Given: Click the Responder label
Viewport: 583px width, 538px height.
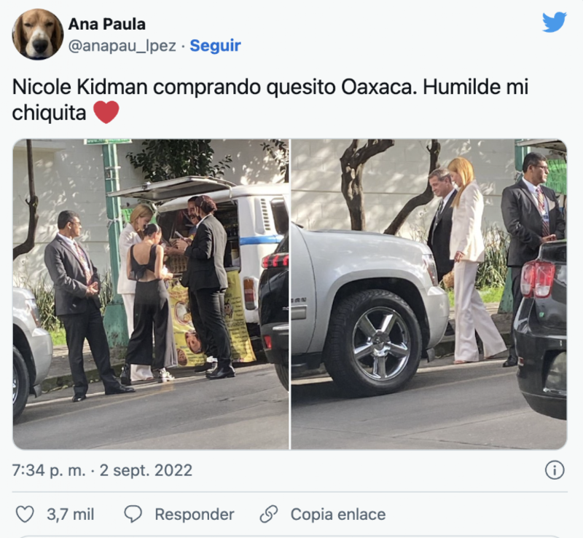Looking at the screenshot, I should point(195,515).
